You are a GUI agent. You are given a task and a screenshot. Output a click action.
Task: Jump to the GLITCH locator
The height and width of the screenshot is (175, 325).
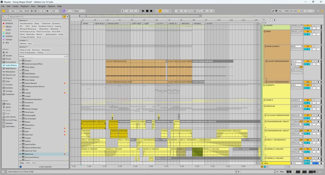(x=159, y=24)
